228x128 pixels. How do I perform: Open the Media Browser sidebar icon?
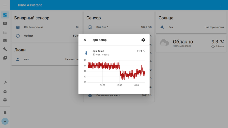(x=5, y=58)
